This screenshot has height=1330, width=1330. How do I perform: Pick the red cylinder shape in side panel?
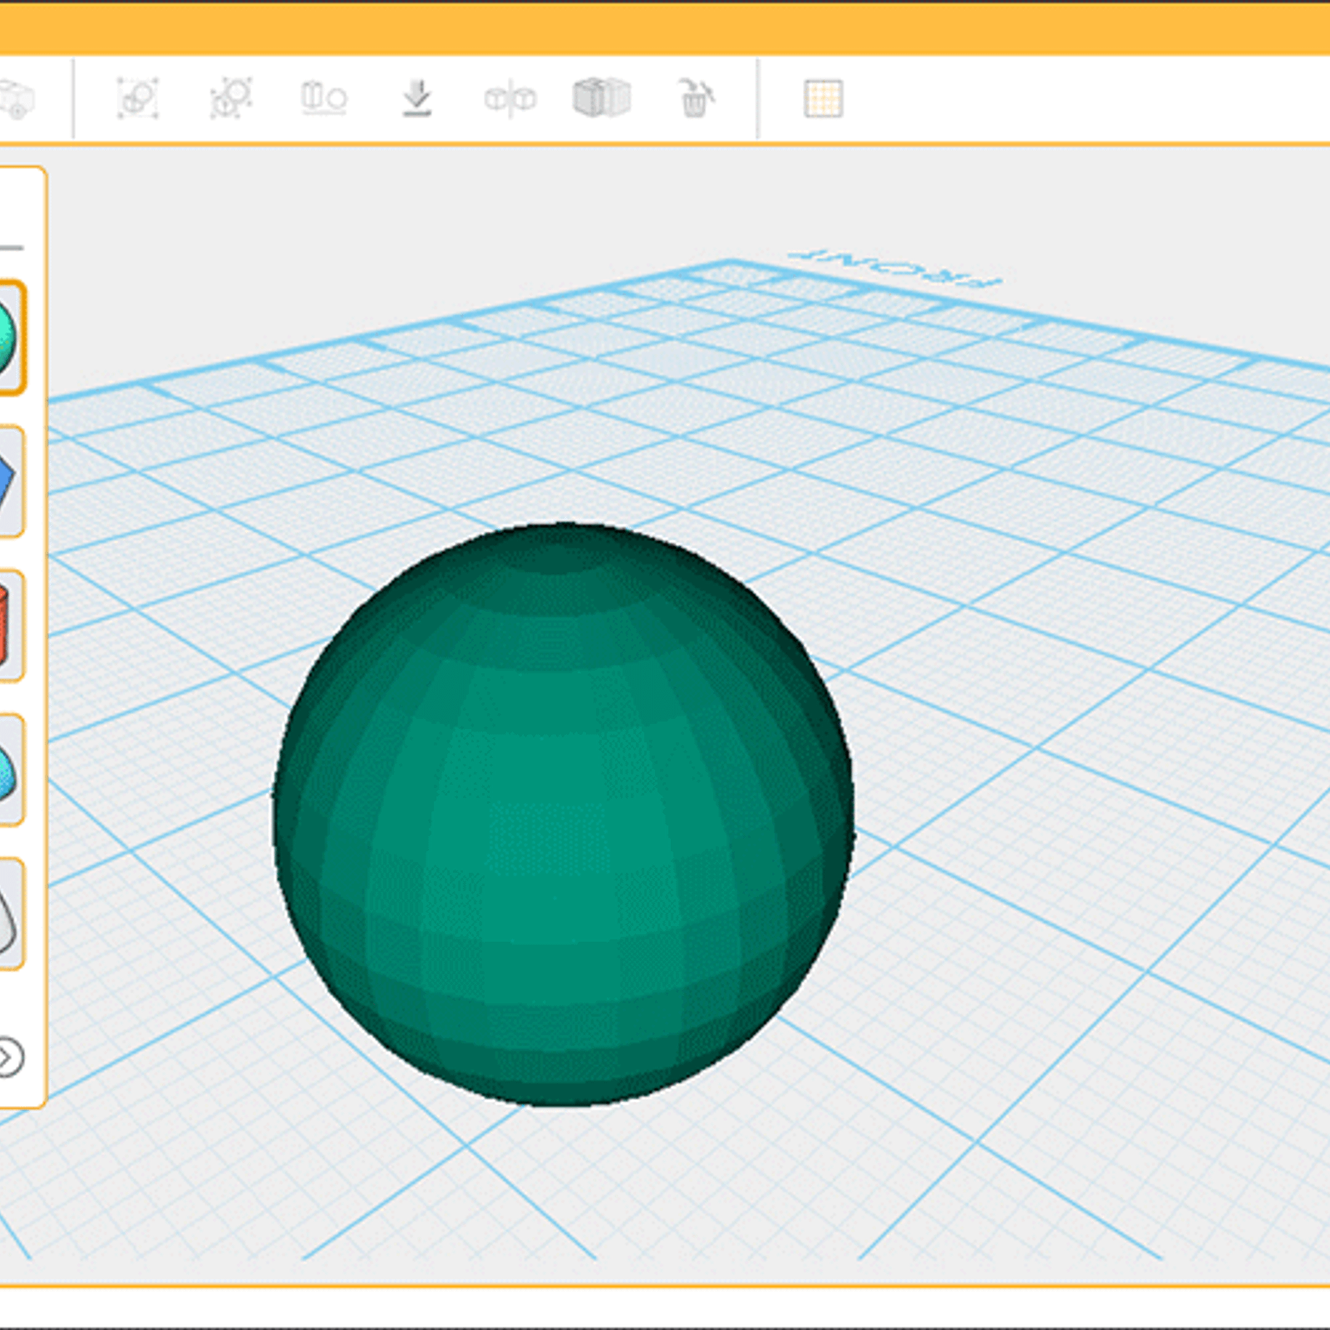[x=7, y=625]
